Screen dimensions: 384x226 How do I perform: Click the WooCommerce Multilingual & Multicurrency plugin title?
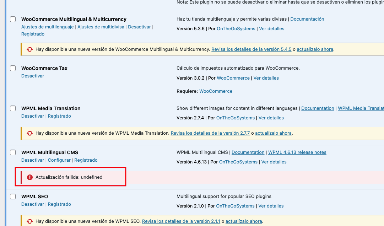pyautogui.click(x=74, y=19)
